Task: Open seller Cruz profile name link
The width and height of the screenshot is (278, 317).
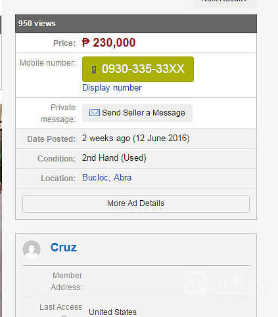Action: [x=64, y=247]
